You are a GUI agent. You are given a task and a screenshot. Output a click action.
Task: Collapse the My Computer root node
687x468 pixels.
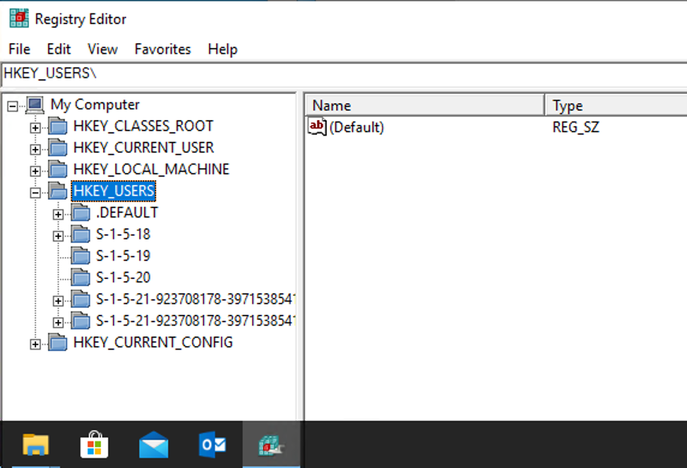click(x=13, y=106)
